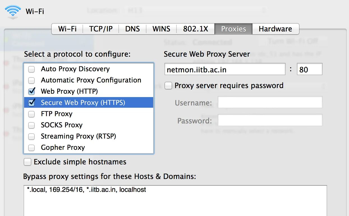Click the bypass proxy hosts text area
Viewport: 349px width, 216px height.
coord(175,201)
